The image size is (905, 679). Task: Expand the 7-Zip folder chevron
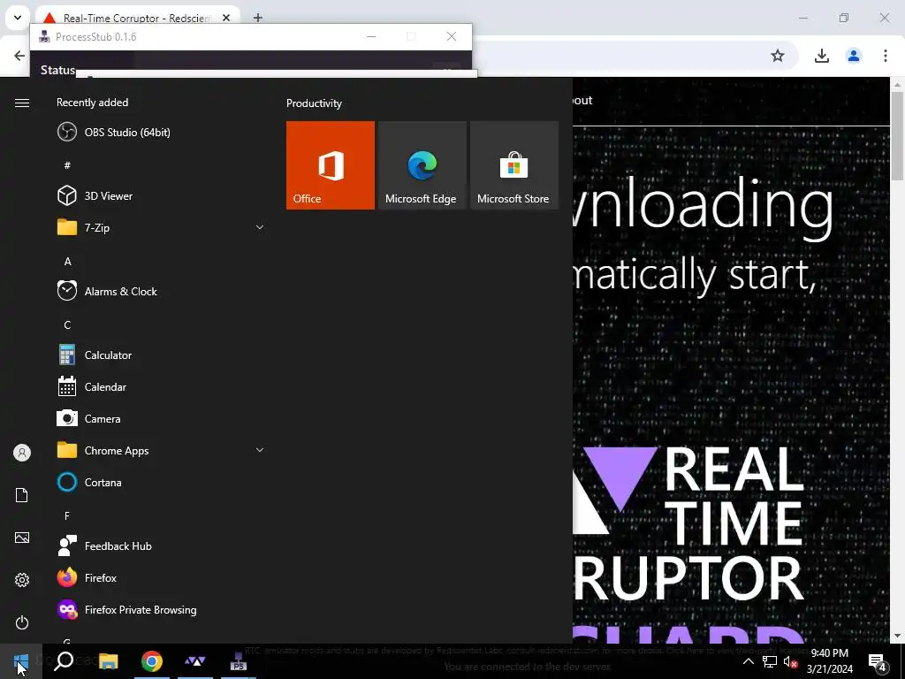point(260,227)
